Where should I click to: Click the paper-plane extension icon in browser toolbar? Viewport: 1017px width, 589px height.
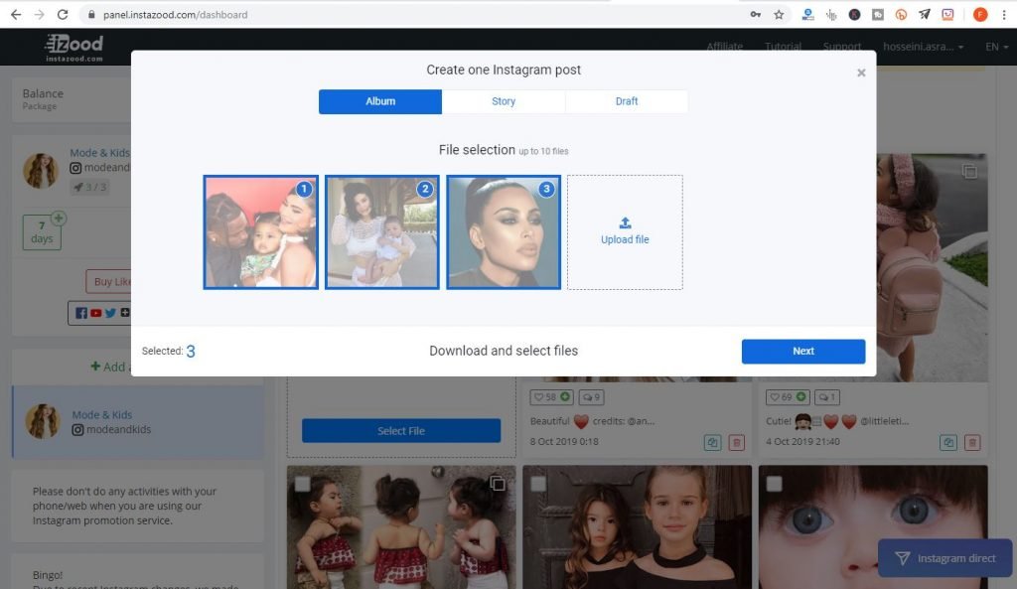[x=925, y=14]
